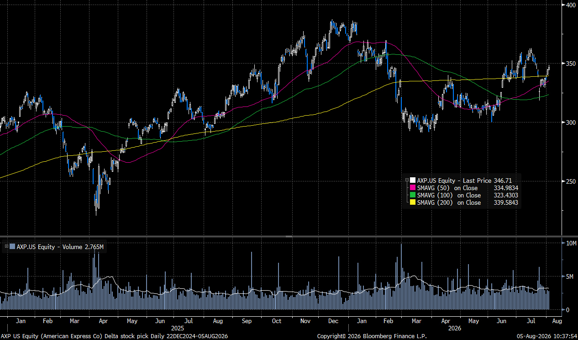
Task: Click the Aug month label at axis end
Action: [557, 321]
